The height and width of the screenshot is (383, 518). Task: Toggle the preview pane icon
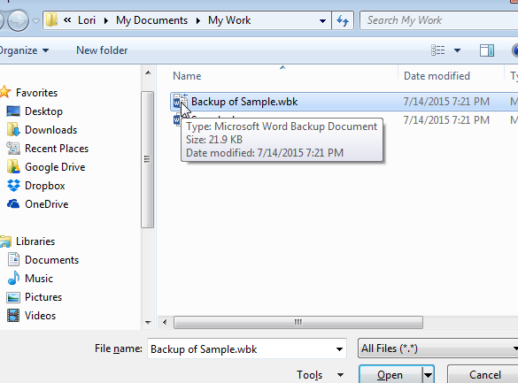[487, 50]
